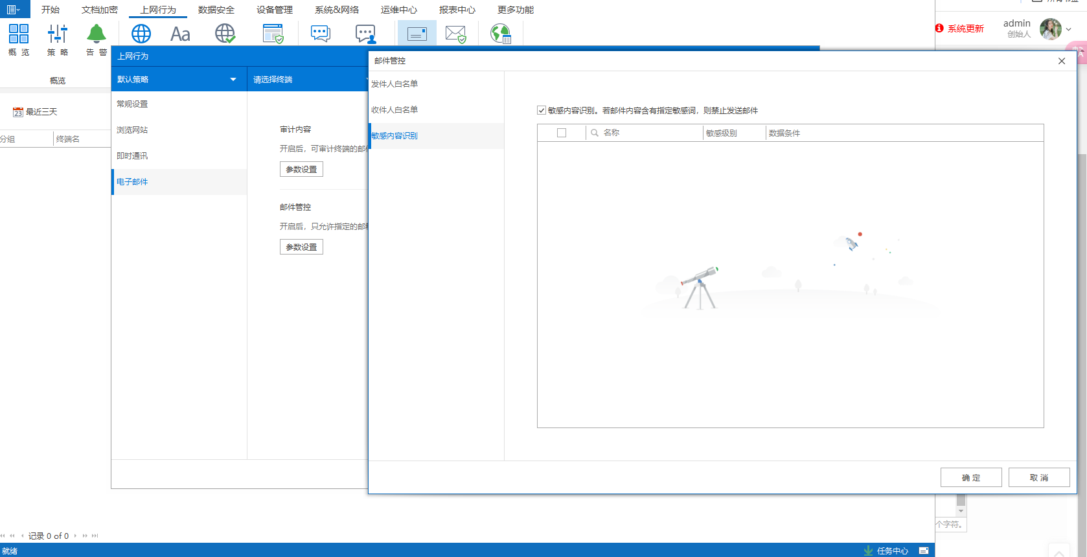Expand the admin account chevron menu
This screenshot has width=1087, height=557.
click(x=1069, y=29)
